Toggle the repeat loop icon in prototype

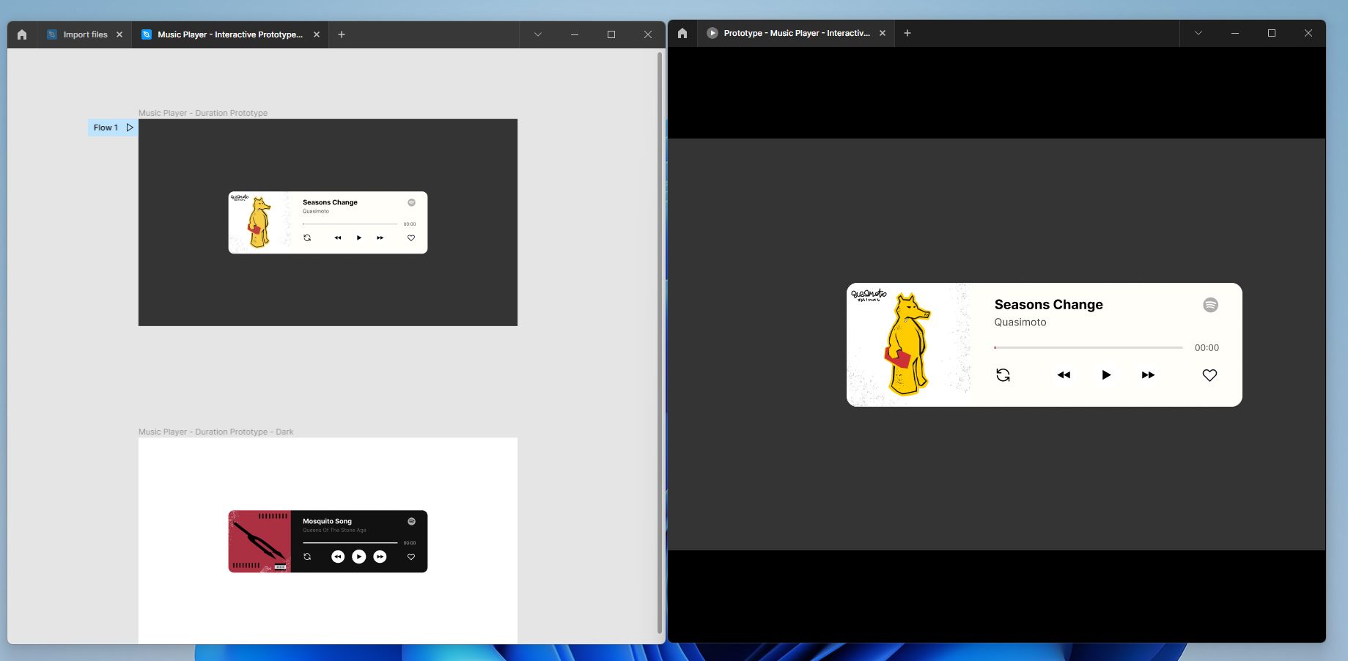pos(1003,375)
